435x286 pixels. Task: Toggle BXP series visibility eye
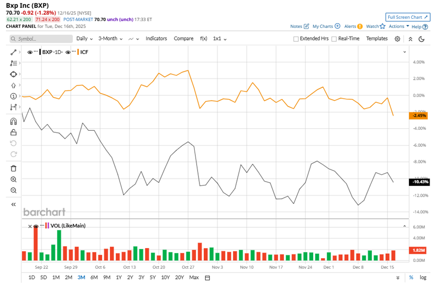[x=30, y=52]
